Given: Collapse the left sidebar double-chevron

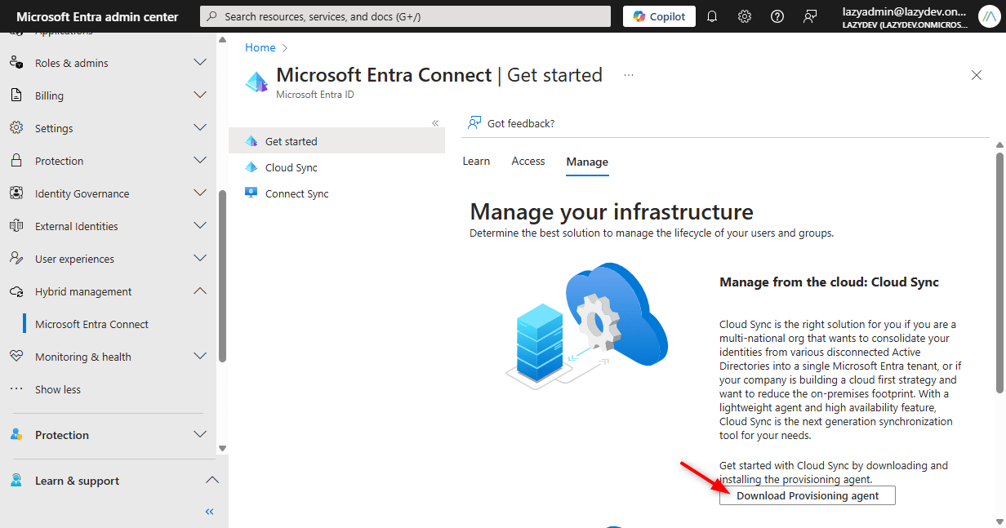Looking at the screenshot, I should point(210,512).
